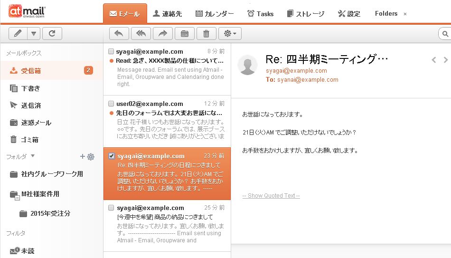Collapse the M社様案件用 folder tree
The image size is (451, 258).
(x=16, y=197)
